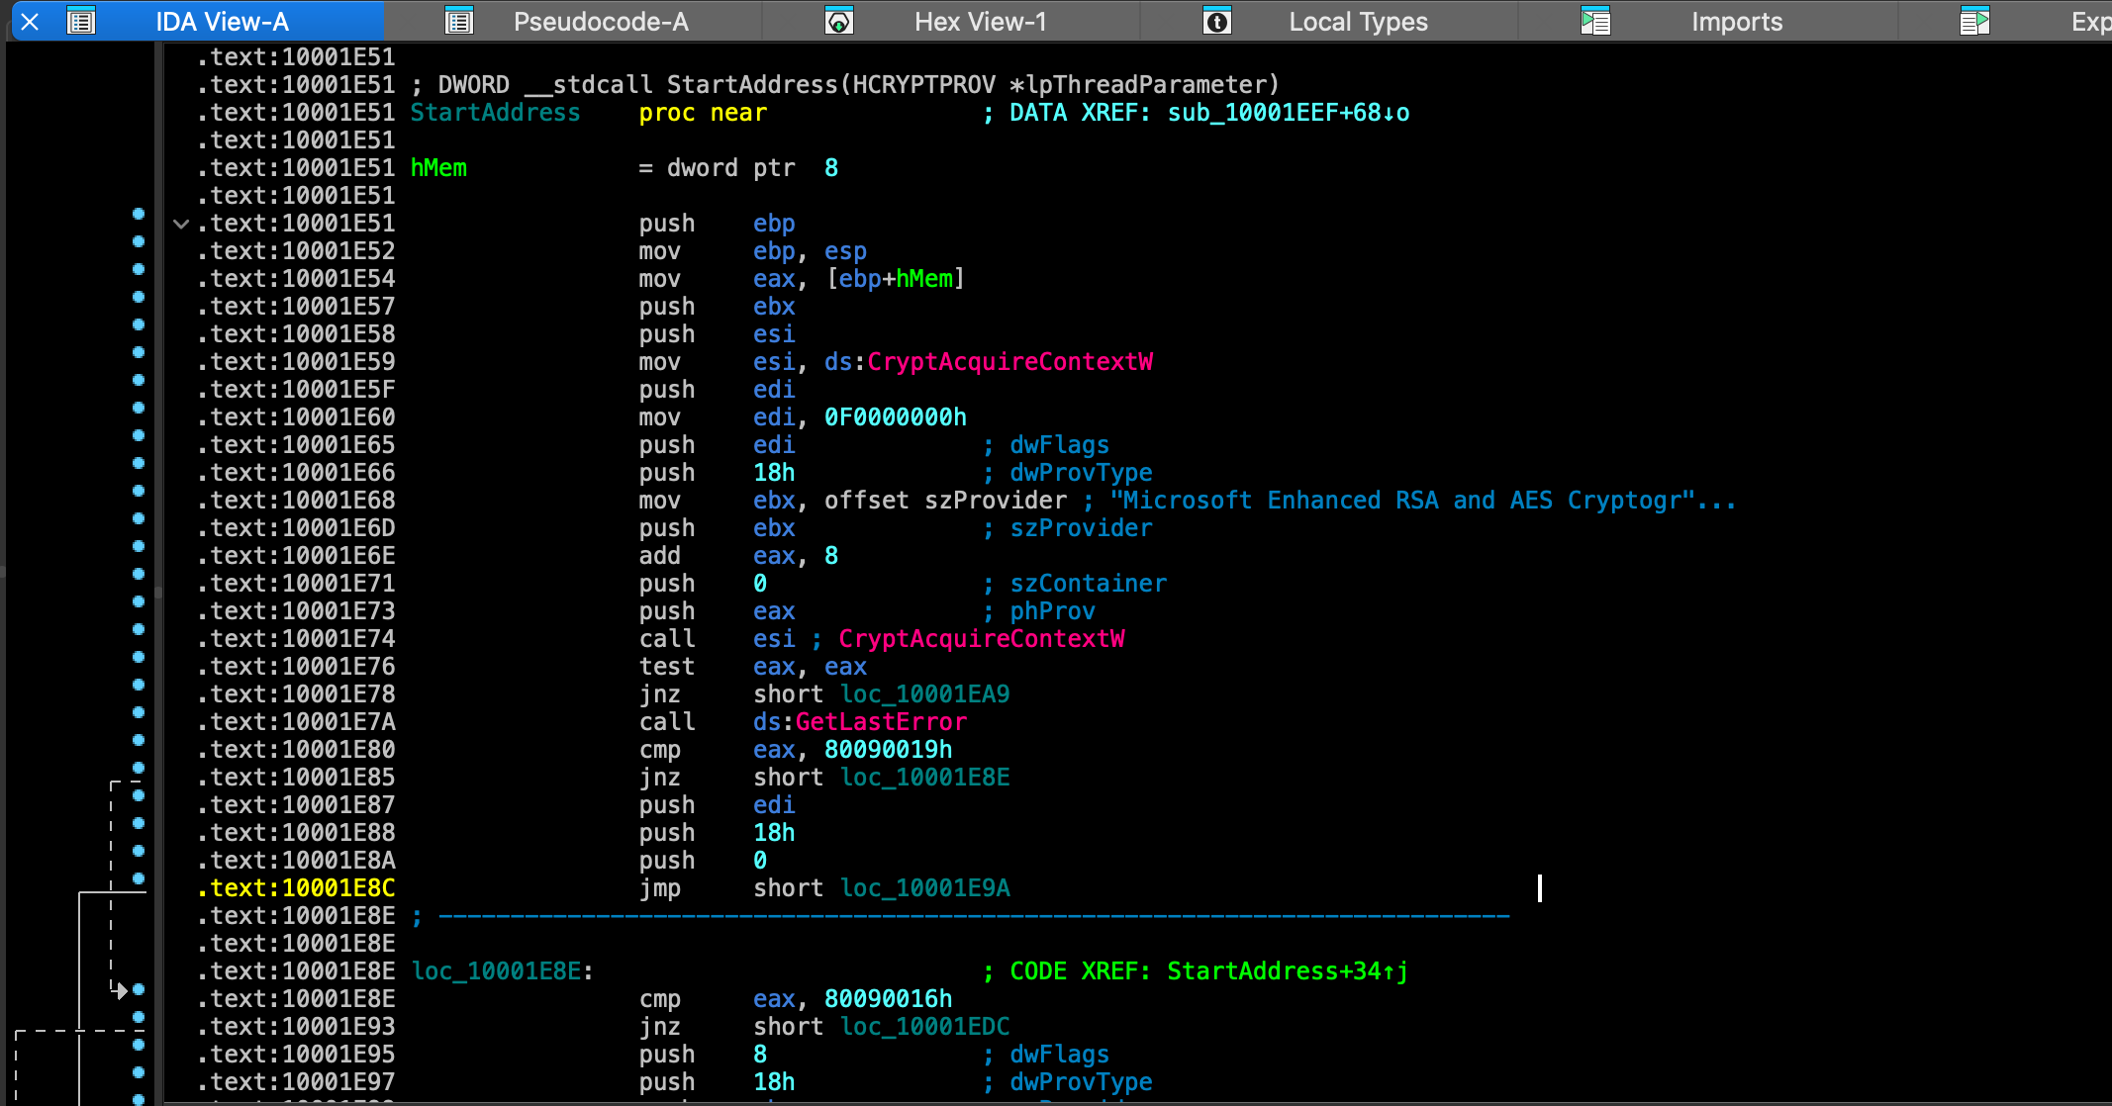Open the Imports tab
Image resolution: width=2112 pixels, height=1106 pixels.
coord(1736,22)
